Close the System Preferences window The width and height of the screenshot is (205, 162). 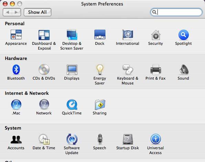(5, 4)
